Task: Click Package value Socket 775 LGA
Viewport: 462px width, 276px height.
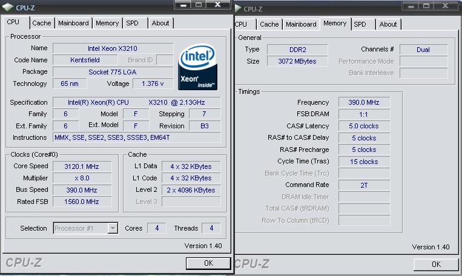Action: pos(113,72)
